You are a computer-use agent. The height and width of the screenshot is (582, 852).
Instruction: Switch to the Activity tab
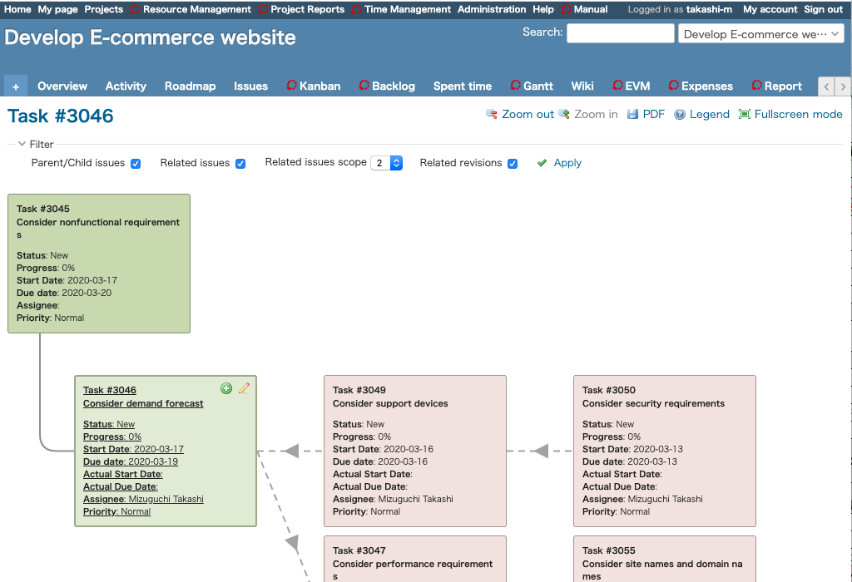point(126,86)
